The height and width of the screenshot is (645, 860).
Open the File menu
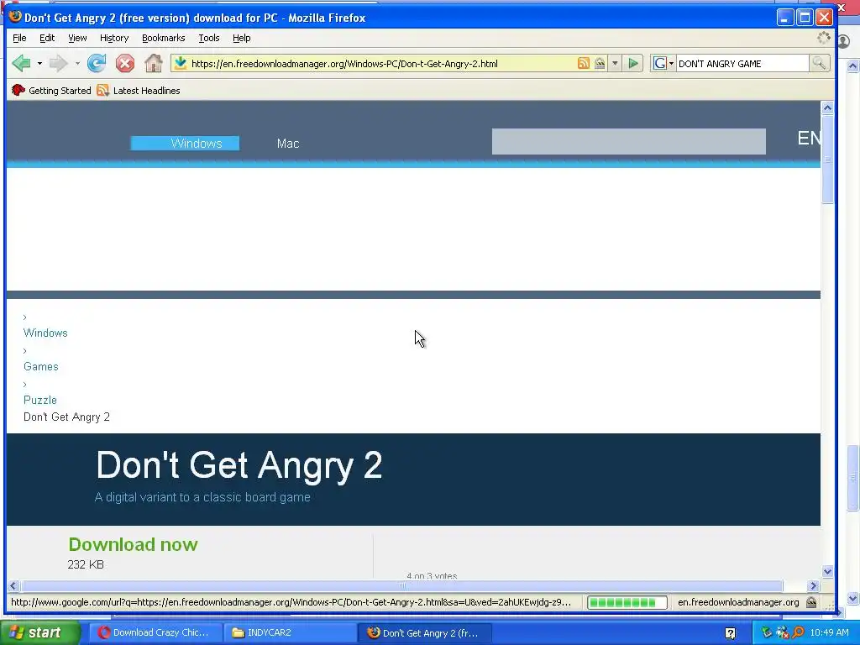coord(19,38)
